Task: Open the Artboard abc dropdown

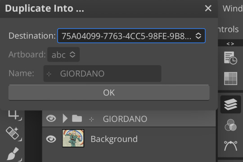Action: coord(63,54)
